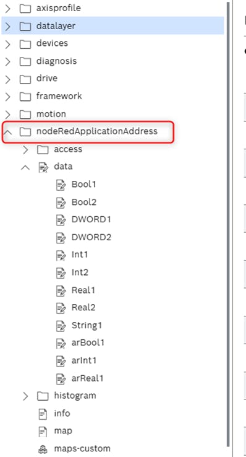
Task: Select the arBool1 tree entry
Action: click(88, 343)
